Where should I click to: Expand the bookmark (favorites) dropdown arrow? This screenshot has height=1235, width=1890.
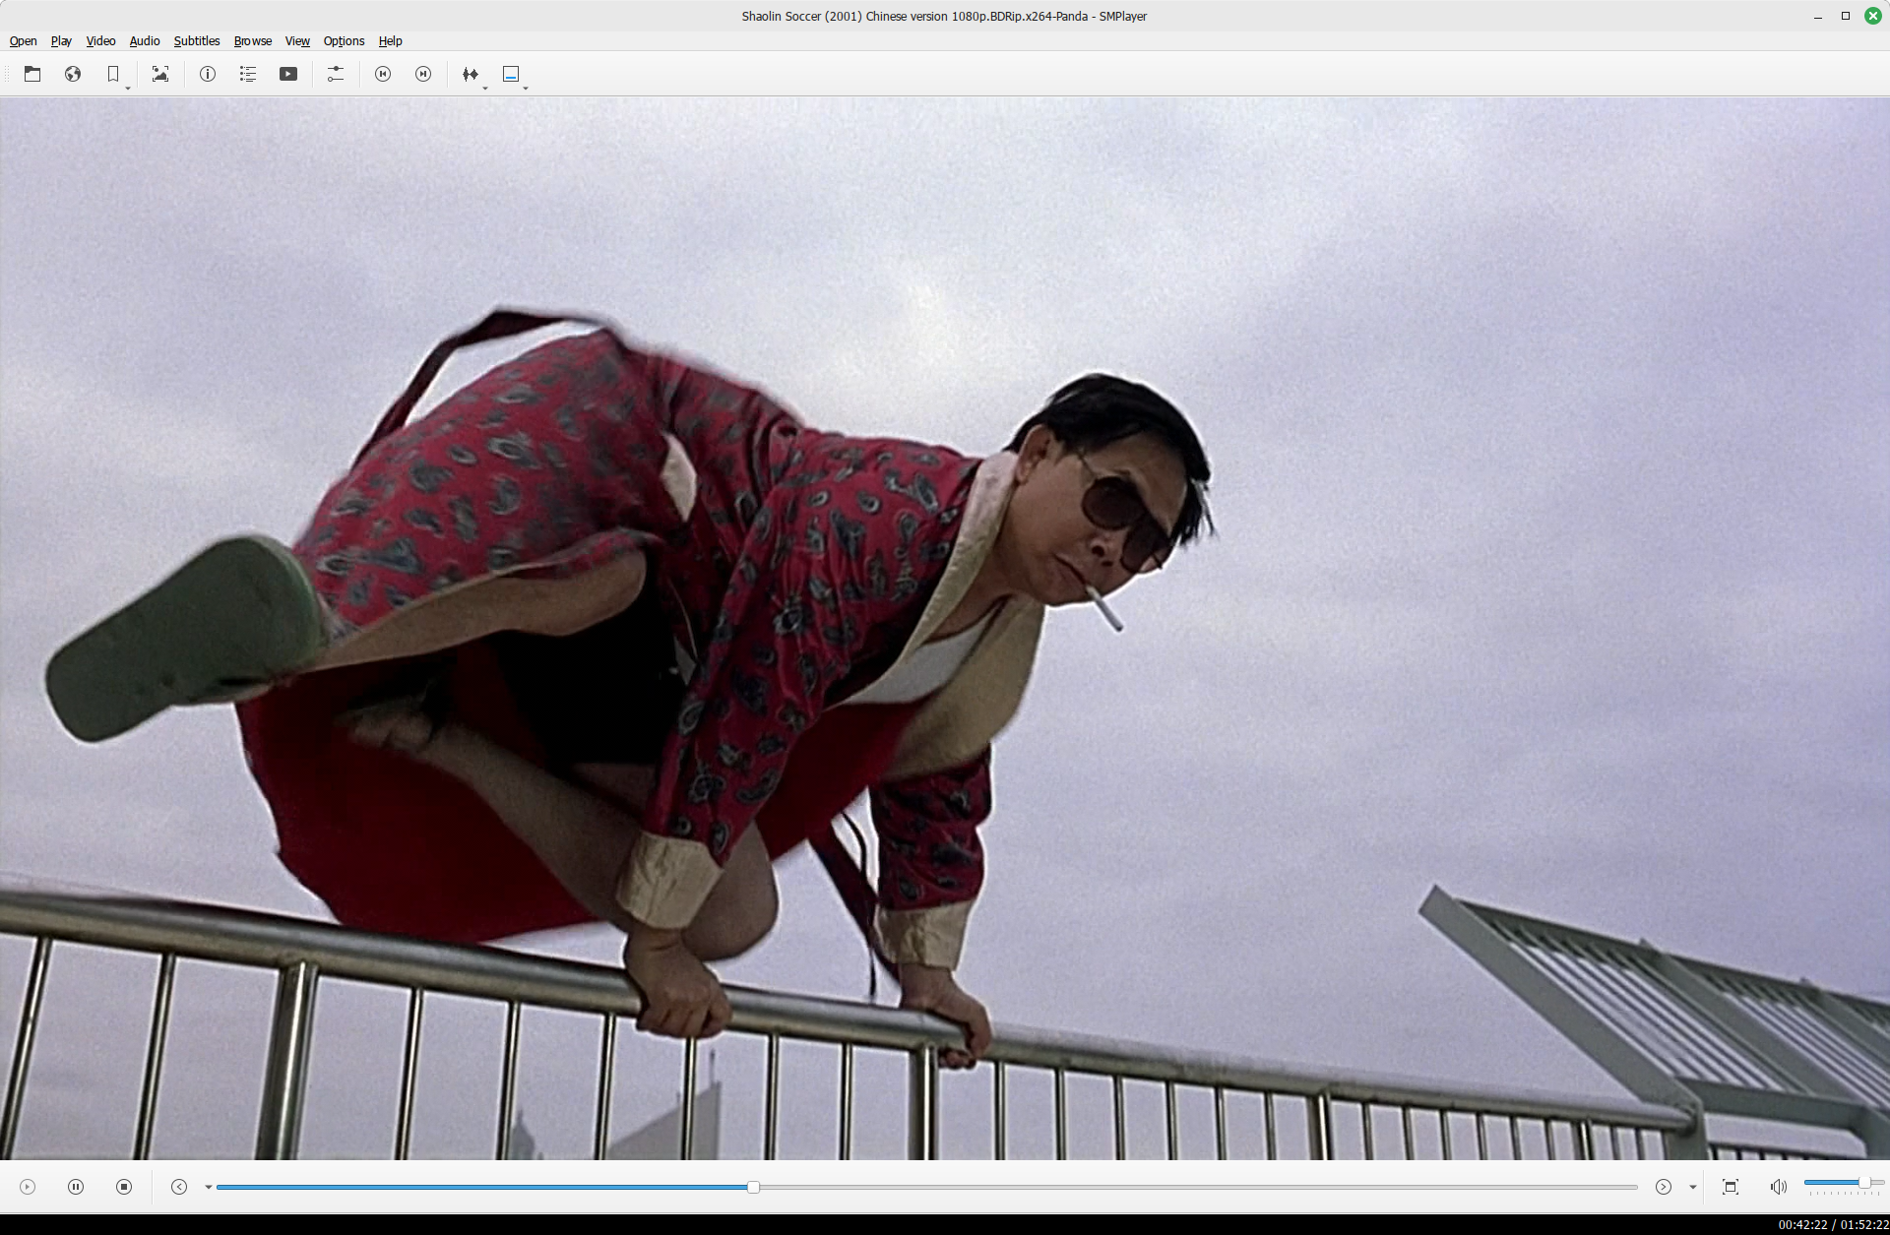pos(128,89)
